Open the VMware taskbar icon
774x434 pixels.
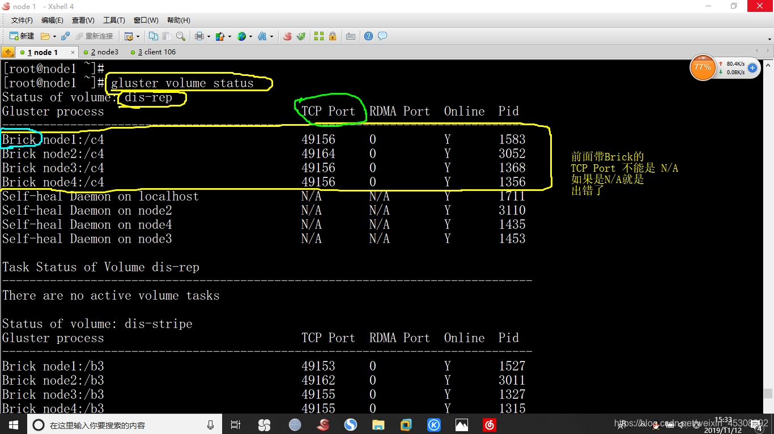[x=406, y=425]
